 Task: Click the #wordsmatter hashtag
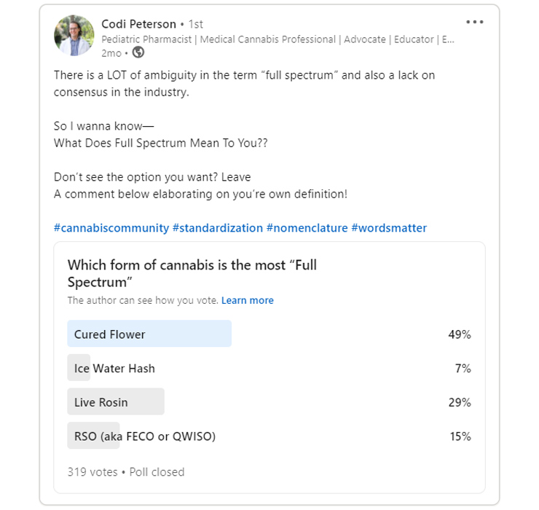click(389, 228)
